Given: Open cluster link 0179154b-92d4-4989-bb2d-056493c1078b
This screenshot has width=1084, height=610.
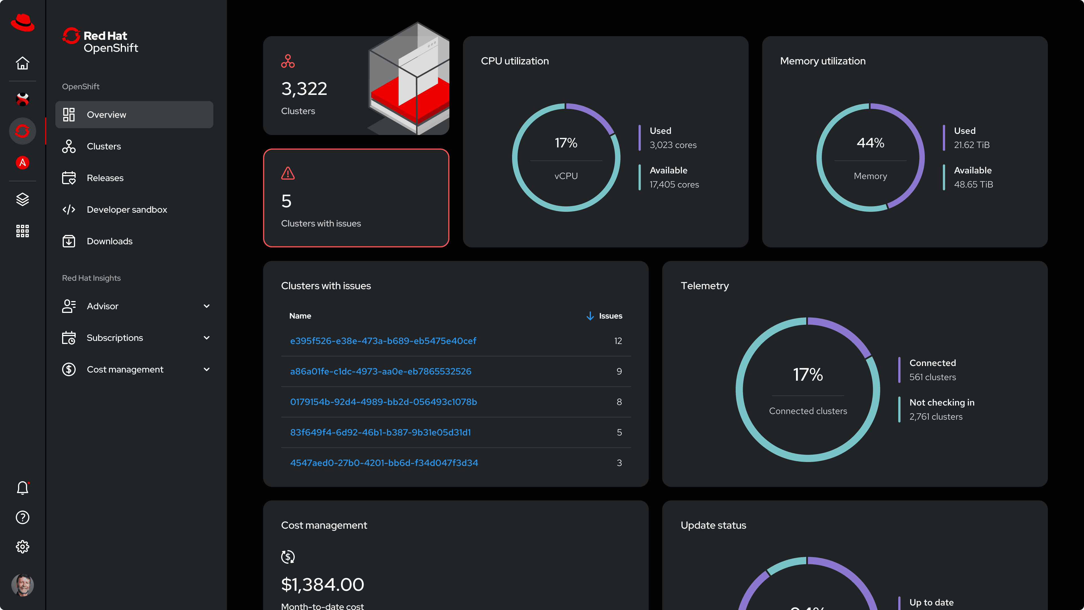Looking at the screenshot, I should pyautogui.click(x=383, y=402).
